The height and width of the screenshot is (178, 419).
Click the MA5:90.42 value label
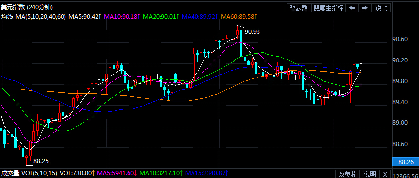click(x=85, y=17)
